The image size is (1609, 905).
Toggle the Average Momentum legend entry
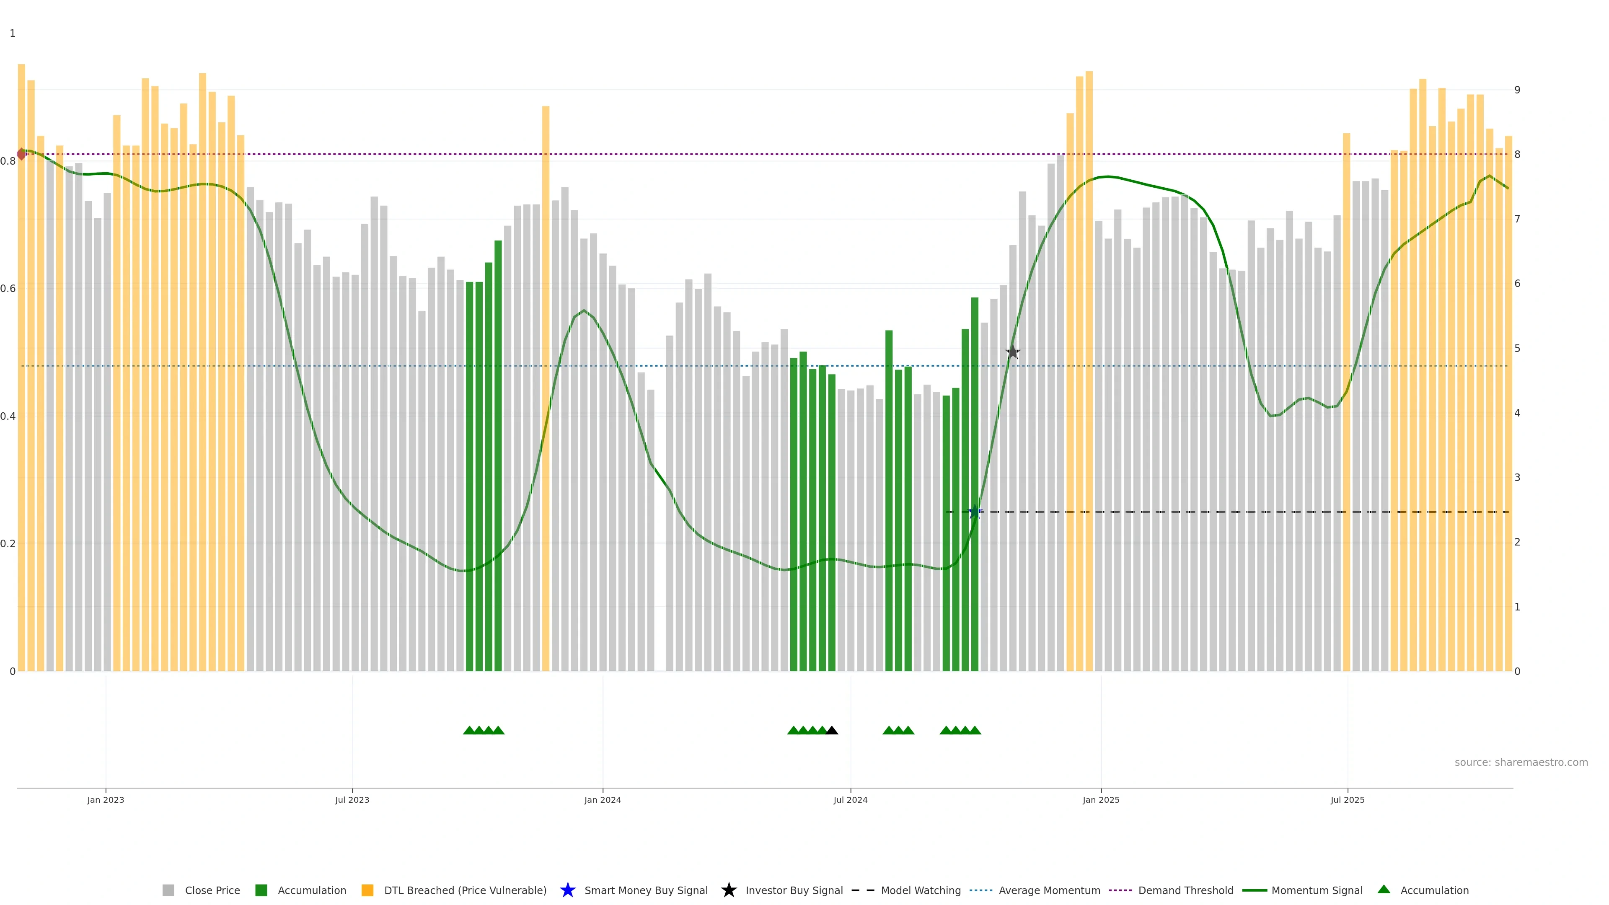(x=1049, y=890)
